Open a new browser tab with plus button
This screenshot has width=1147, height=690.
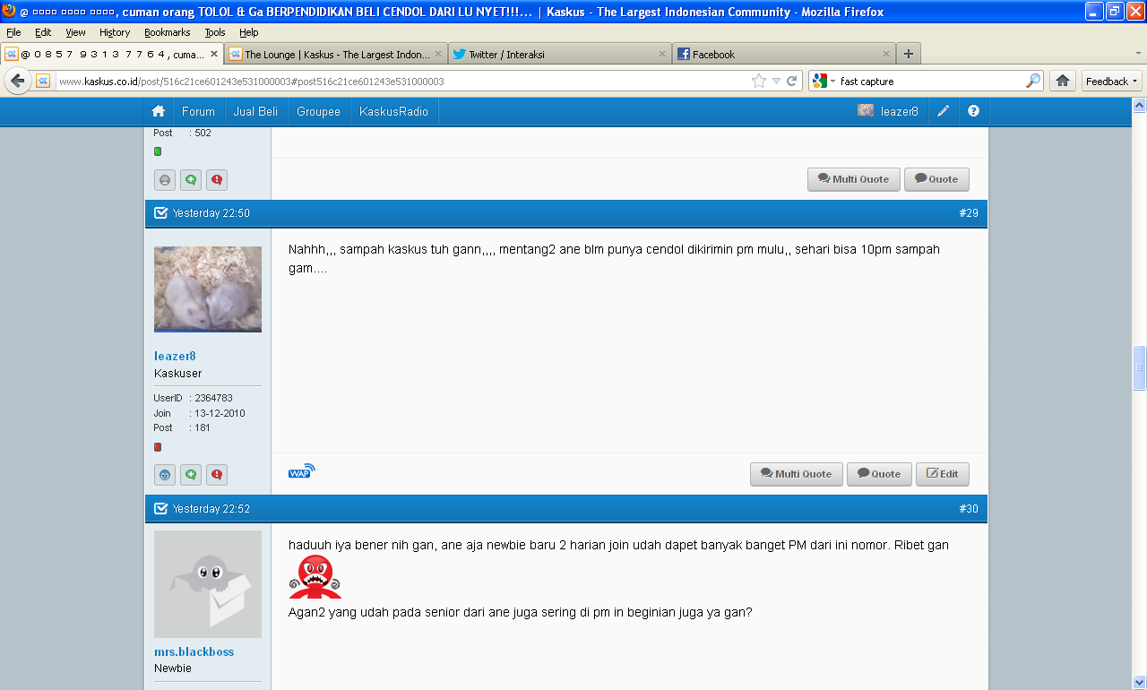pos(908,54)
